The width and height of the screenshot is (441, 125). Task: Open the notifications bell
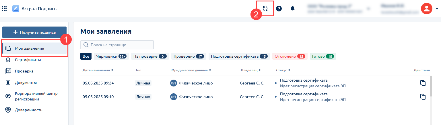point(293,9)
